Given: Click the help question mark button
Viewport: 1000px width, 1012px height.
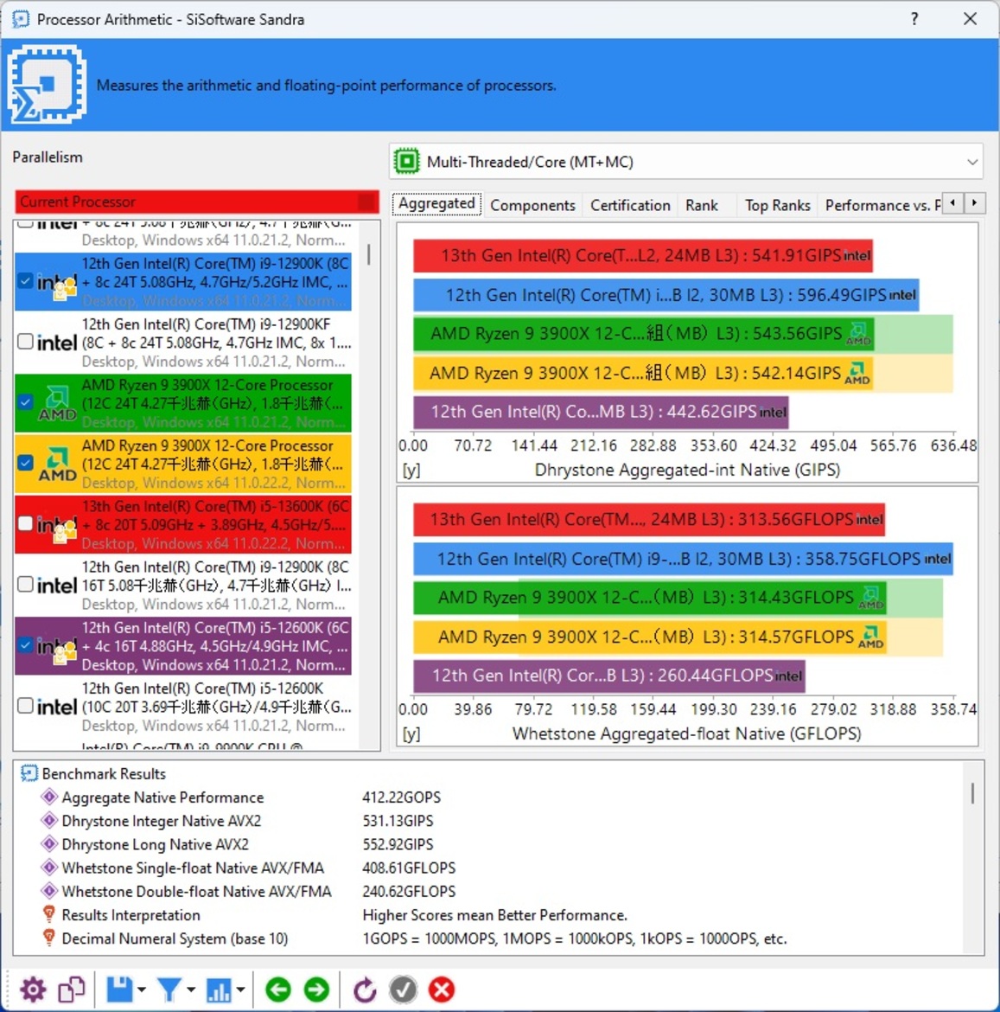Looking at the screenshot, I should 914,19.
